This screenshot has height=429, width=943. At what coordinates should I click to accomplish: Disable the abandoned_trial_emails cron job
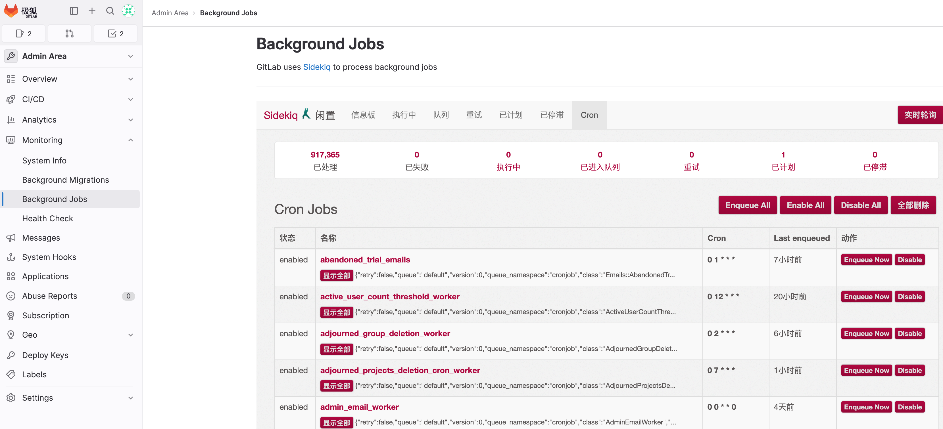point(909,260)
